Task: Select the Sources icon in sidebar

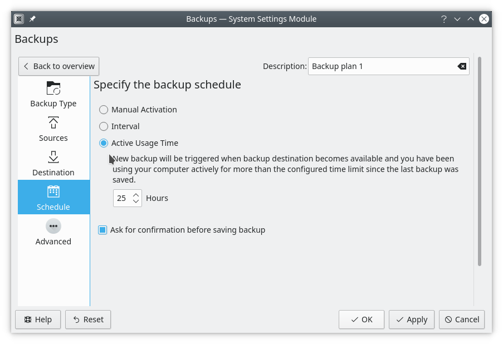Action: [53, 122]
